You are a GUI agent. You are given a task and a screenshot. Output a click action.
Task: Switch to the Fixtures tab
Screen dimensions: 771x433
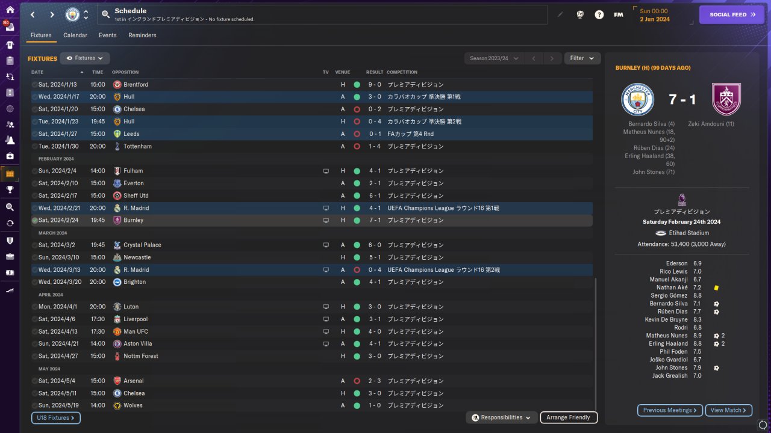point(41,35)
